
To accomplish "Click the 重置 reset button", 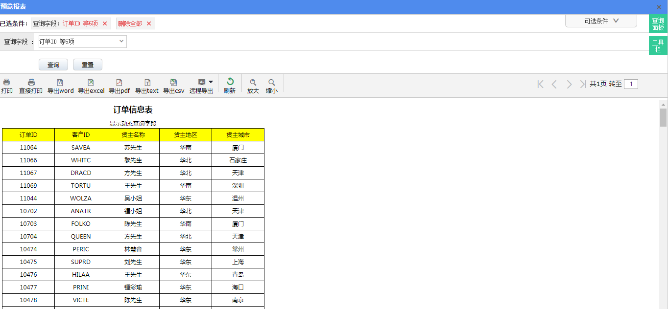I will coord(87,65).
